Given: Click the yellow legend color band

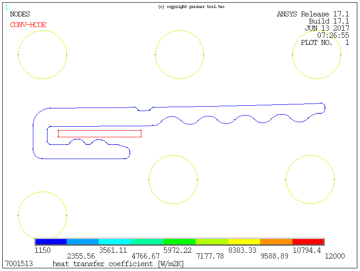Looking at the screenshot, I should pos(244,242).
